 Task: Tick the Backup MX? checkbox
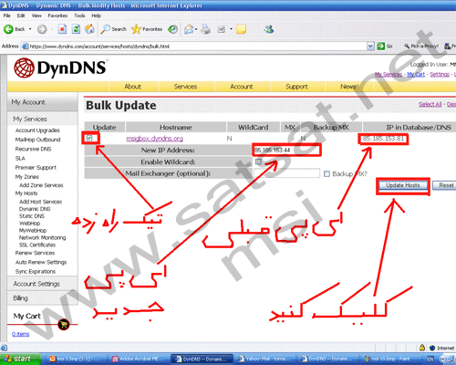tap(326, 173)
